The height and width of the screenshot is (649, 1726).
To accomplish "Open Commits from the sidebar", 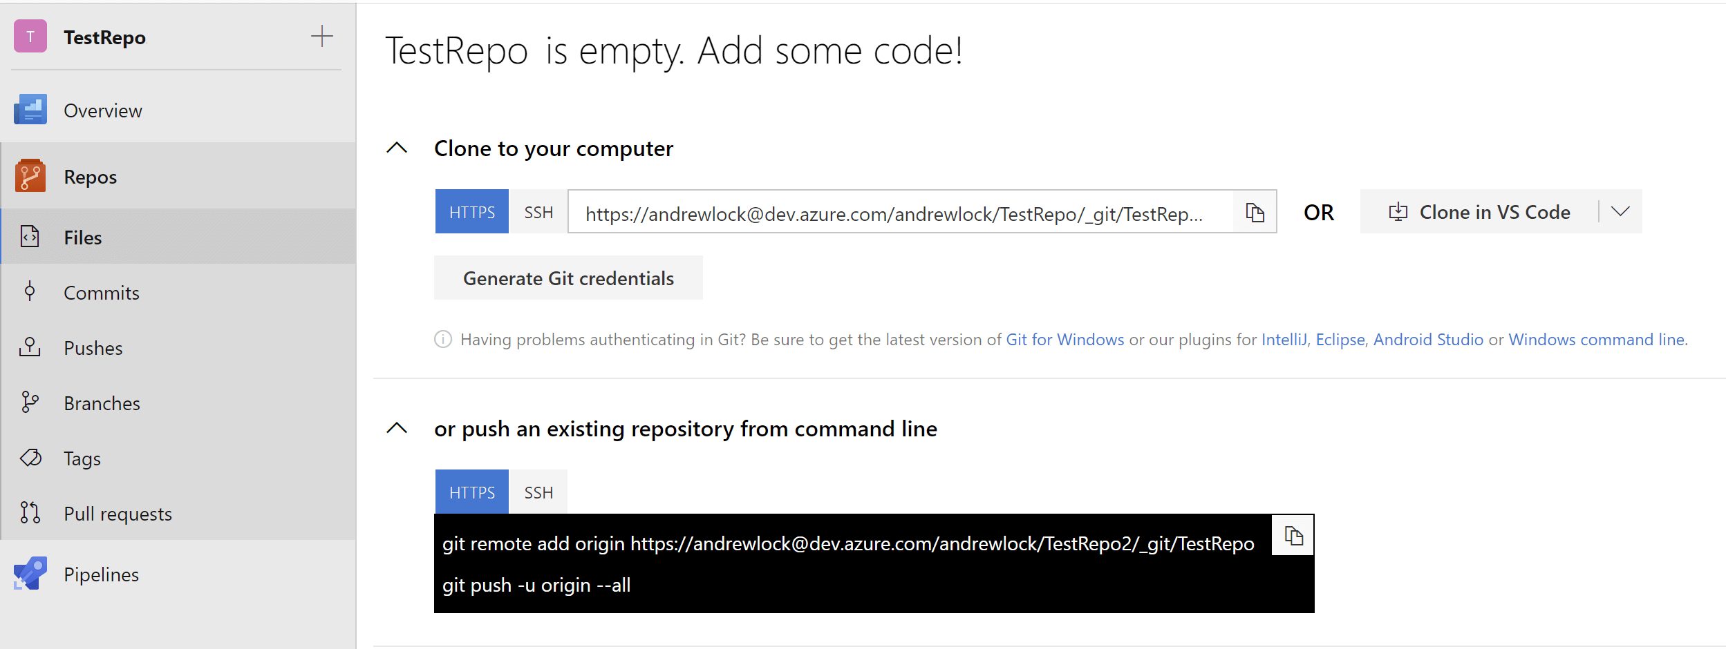I will tap(101, 292).
